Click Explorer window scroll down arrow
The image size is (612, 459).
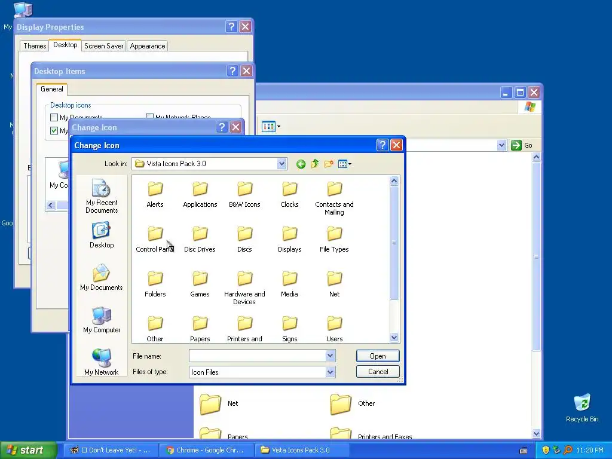[x=536, y=433]
